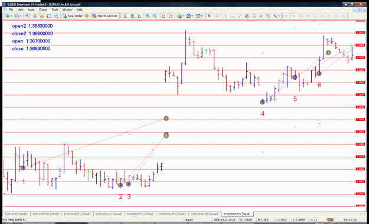Click the Periods clock icon
The image size is (369, 224).
click(x=188, y=16)
